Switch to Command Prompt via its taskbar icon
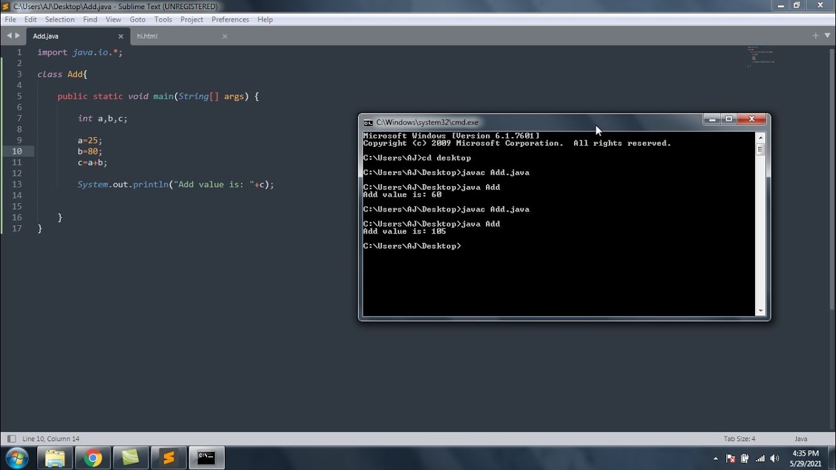The width and height of the screenshot is (836, 470). pos(206,458)
